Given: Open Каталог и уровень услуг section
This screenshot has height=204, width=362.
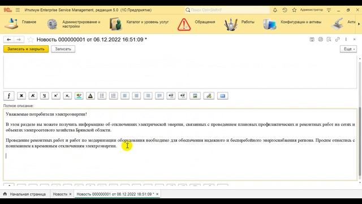Looking at the screenshot, I should click(x=139, y=24).
